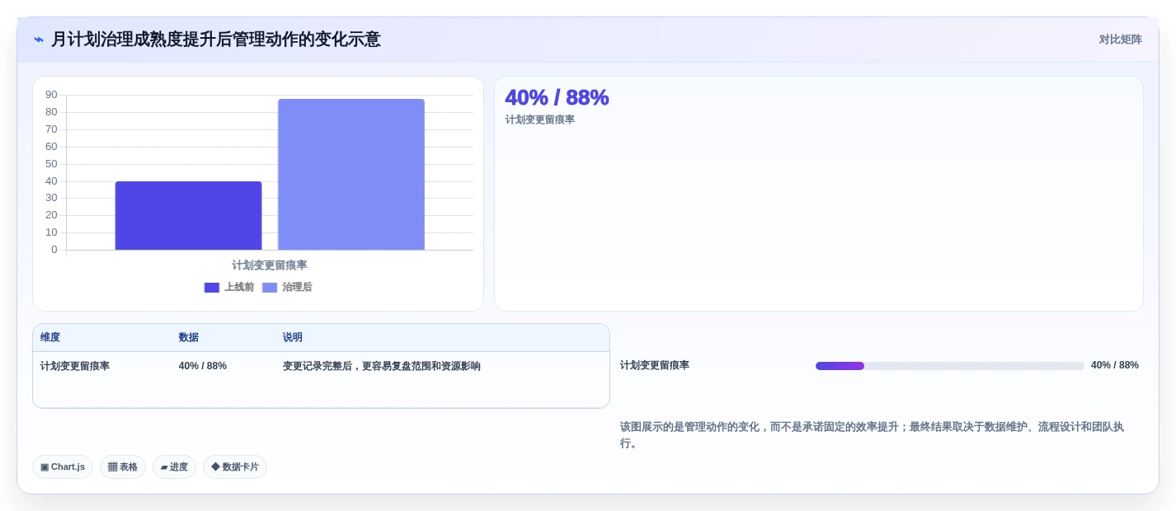
Task: Click the 数据卡片 tag chip
Action: point(235,466)
